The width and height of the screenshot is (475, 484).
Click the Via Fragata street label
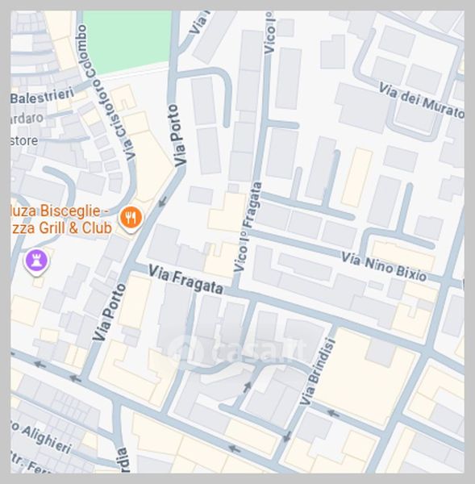pos(185,279)
